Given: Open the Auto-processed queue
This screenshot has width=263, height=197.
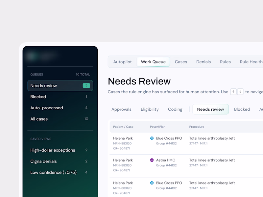Looking at the screenshot, I should click(x=60, y=108).
